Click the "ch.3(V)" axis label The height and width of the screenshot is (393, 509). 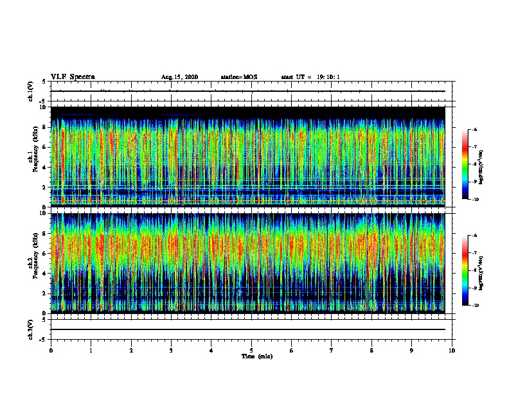coord(31,329)
